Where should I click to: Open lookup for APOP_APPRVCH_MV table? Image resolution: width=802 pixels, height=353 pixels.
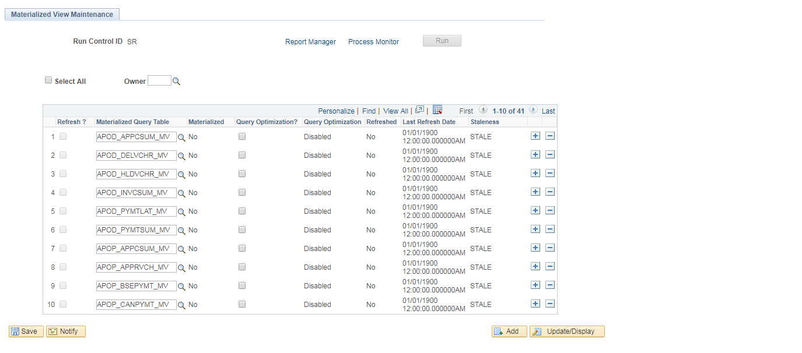coord(181,268)
